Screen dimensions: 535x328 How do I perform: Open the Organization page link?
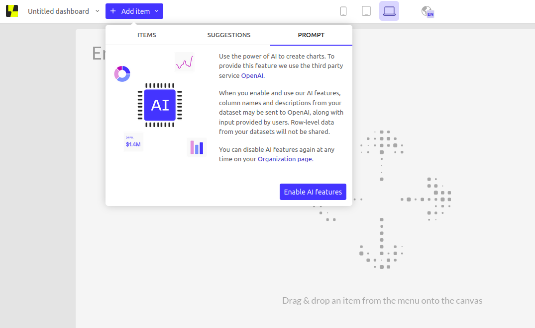pyautogui.click(x=285, y=159)
